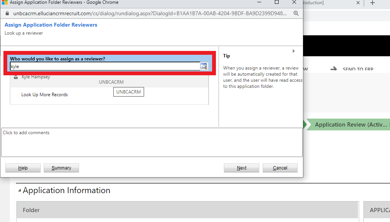Click the zoom magnifier icon in address bar
The height and width of the screenshot is (222, 390).
[x=296, y=13]
